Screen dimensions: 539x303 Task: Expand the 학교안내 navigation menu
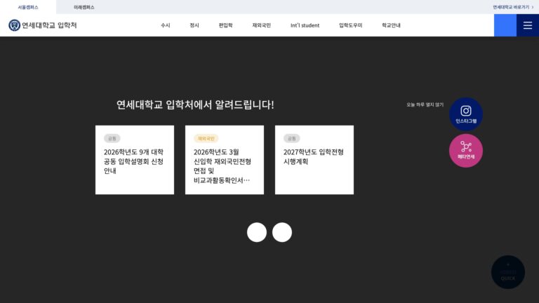click(391, 25)
